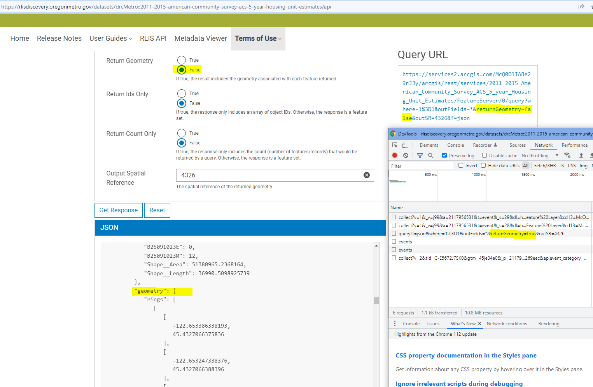Screen dimensions: 593x387
Task: Expand the Terms of Use menu
Action: pos(258,38)
